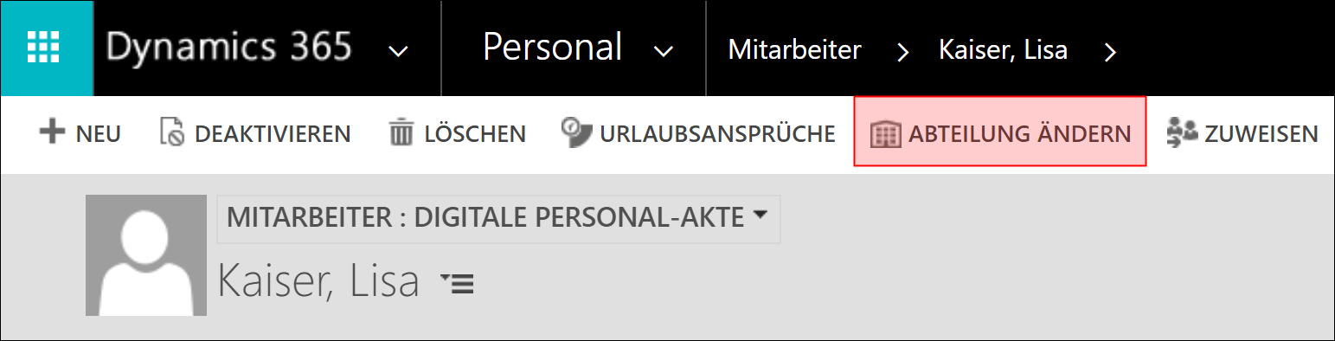Click the LÖSCHEN trash can icon
This screenshot has height=341, width=1335.
[401, 133]
